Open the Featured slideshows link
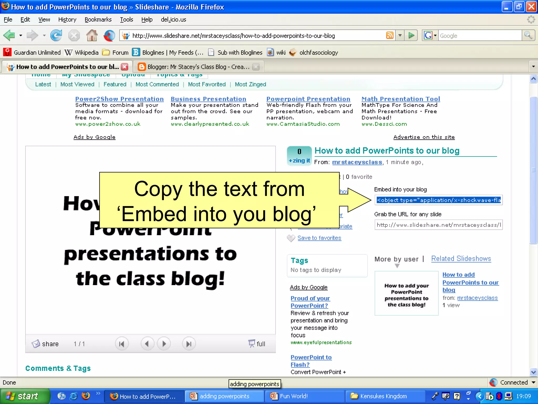538x404 pixels. pos(115,84)
